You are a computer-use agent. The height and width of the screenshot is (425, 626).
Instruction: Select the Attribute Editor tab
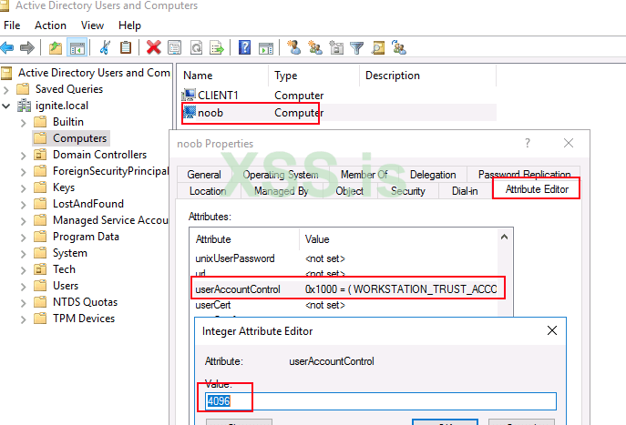537,189
